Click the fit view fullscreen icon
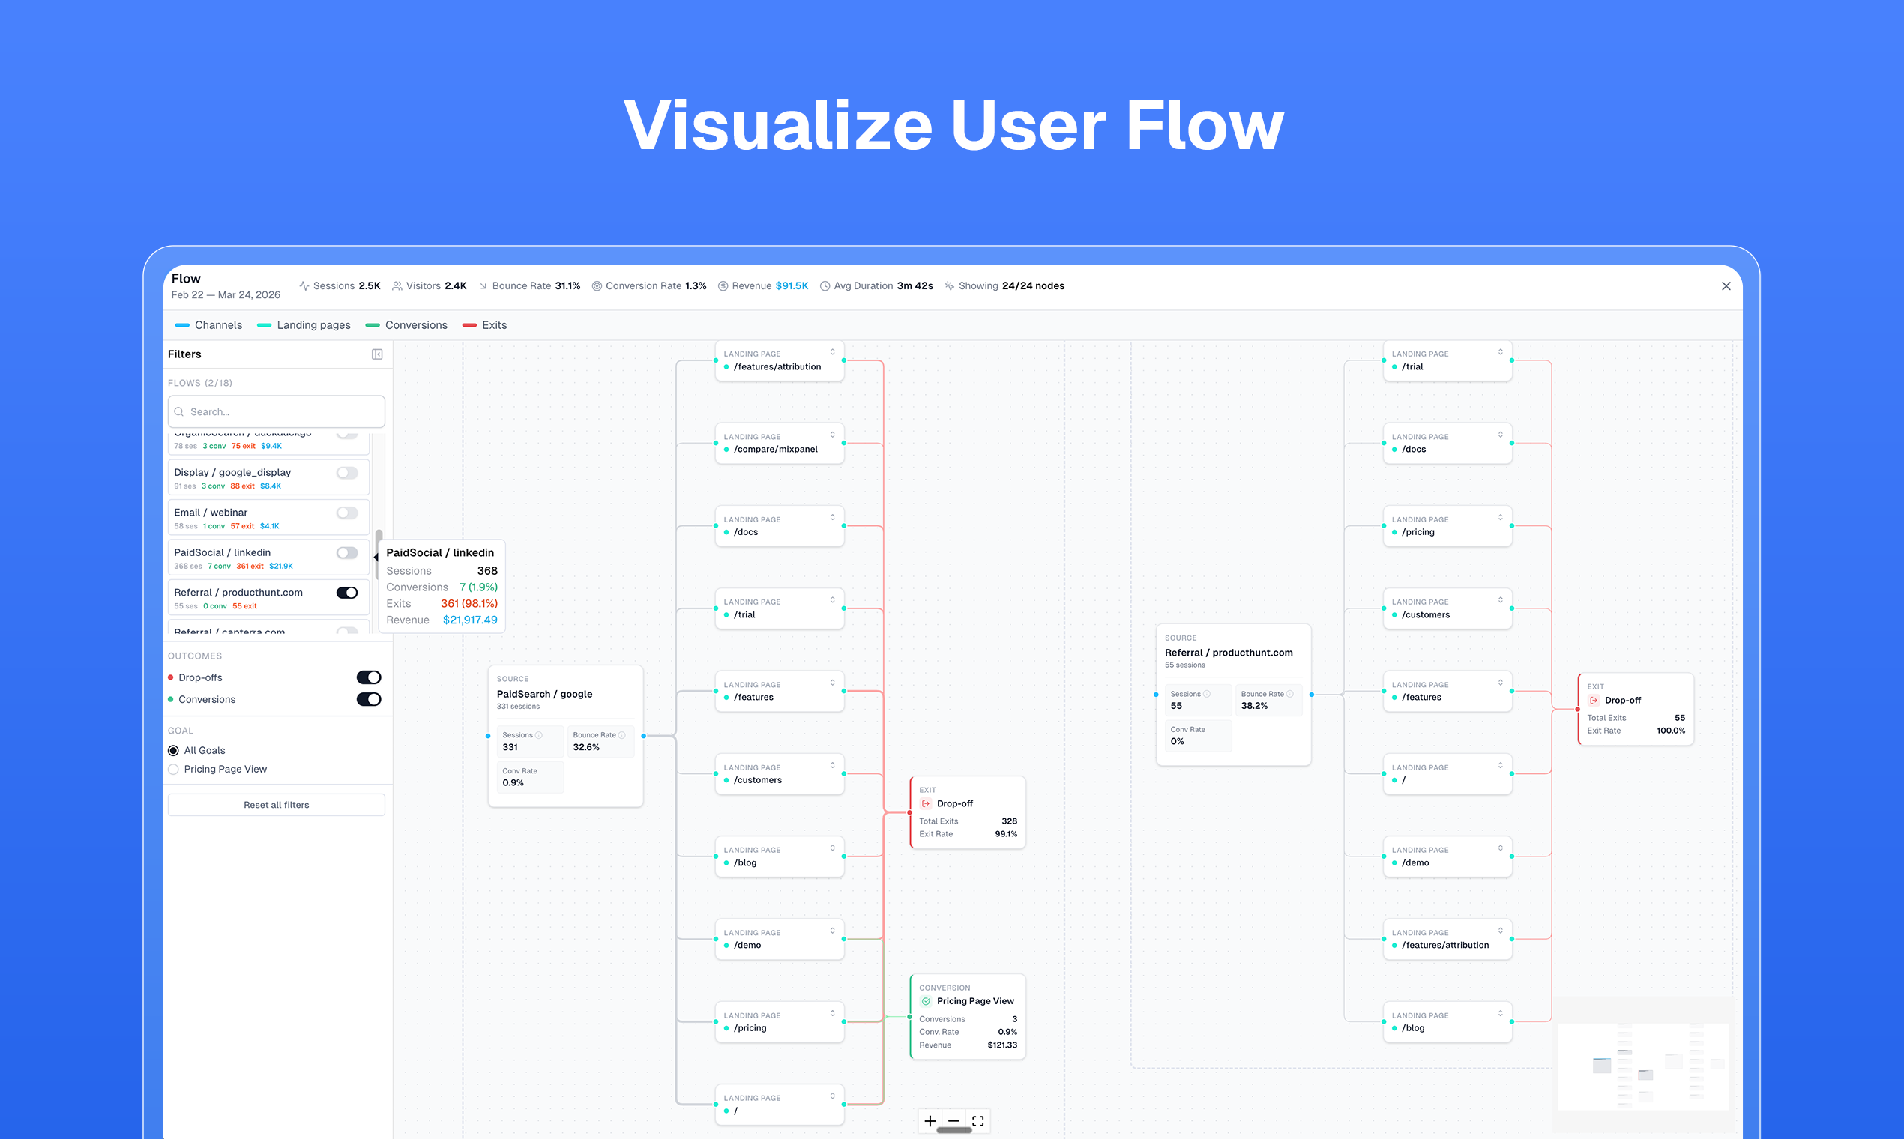This screenshot has width=1904, height=1139. coord(977,1120)
